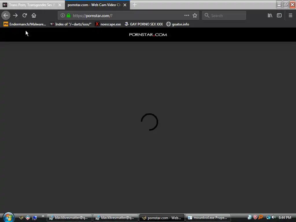The height and width of the screenshot is (222, 296).
Task: Expand quick launch overflow chevron
Action: coord(43,216)
